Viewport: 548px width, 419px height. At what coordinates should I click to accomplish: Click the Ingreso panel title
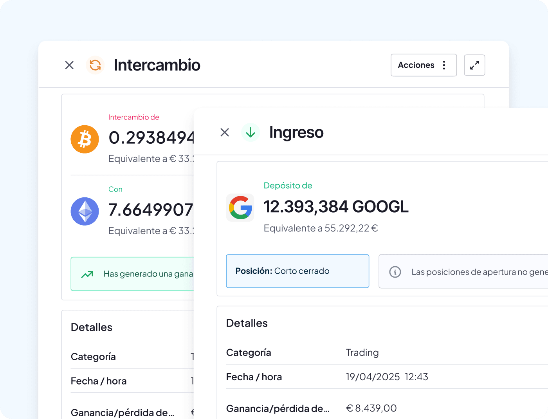(x=296, y=132)
